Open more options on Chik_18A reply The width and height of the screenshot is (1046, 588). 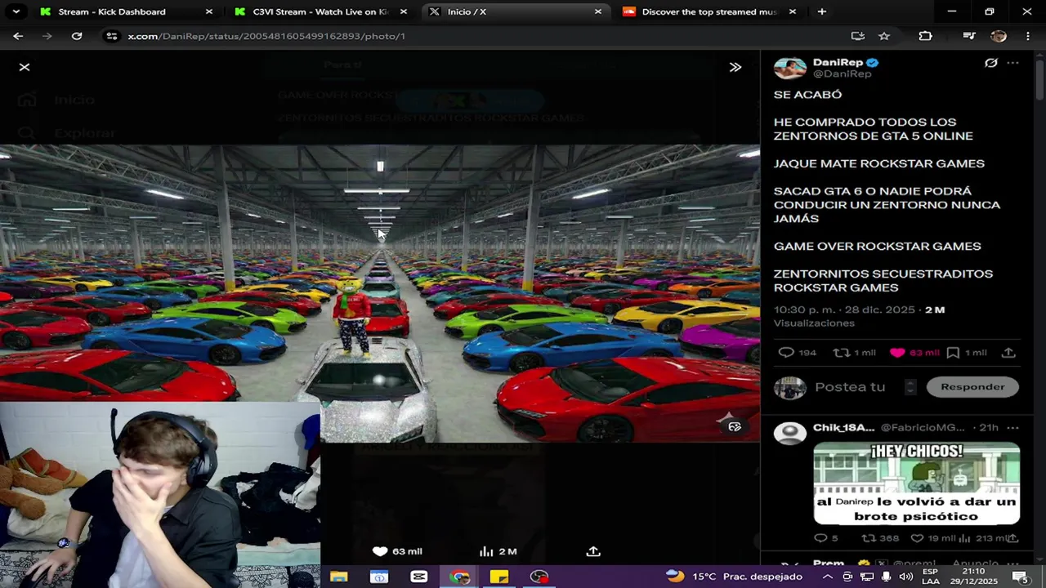pos(1013,428)
